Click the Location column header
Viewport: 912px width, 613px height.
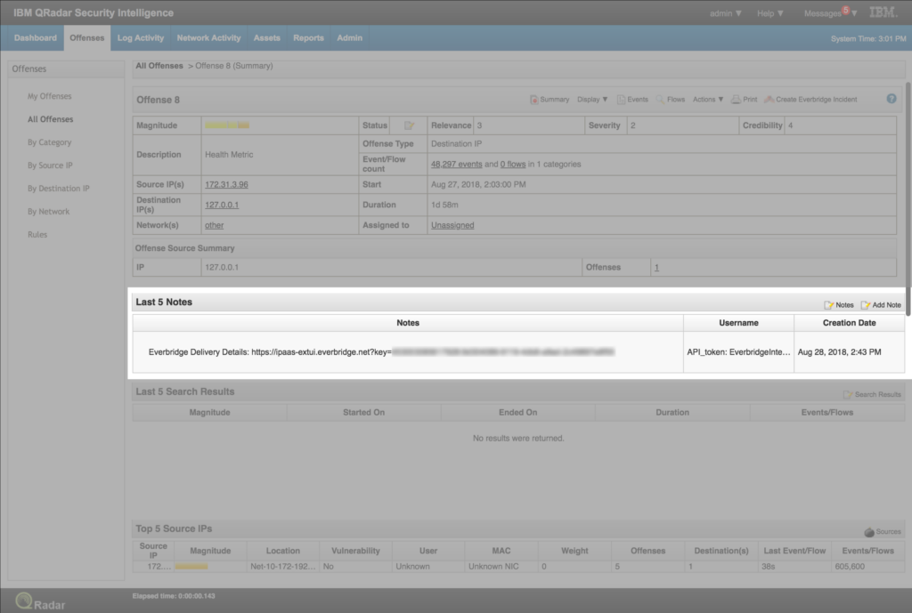[282, 551]
